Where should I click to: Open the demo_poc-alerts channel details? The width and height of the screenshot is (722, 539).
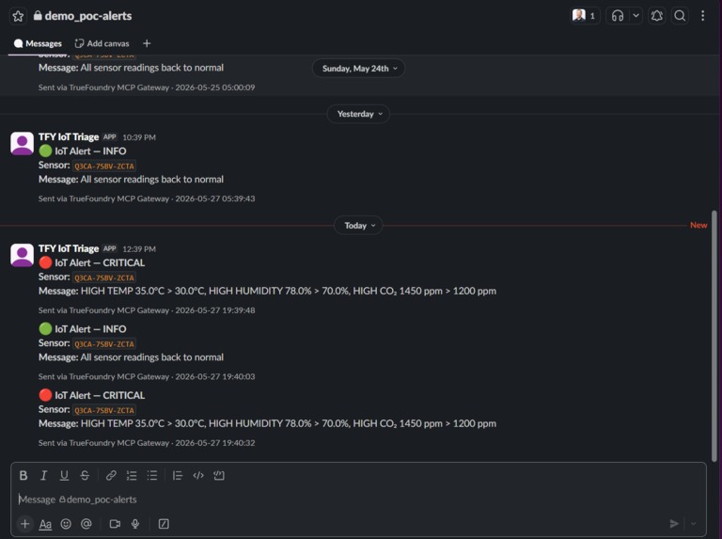[x=83, y=16]
